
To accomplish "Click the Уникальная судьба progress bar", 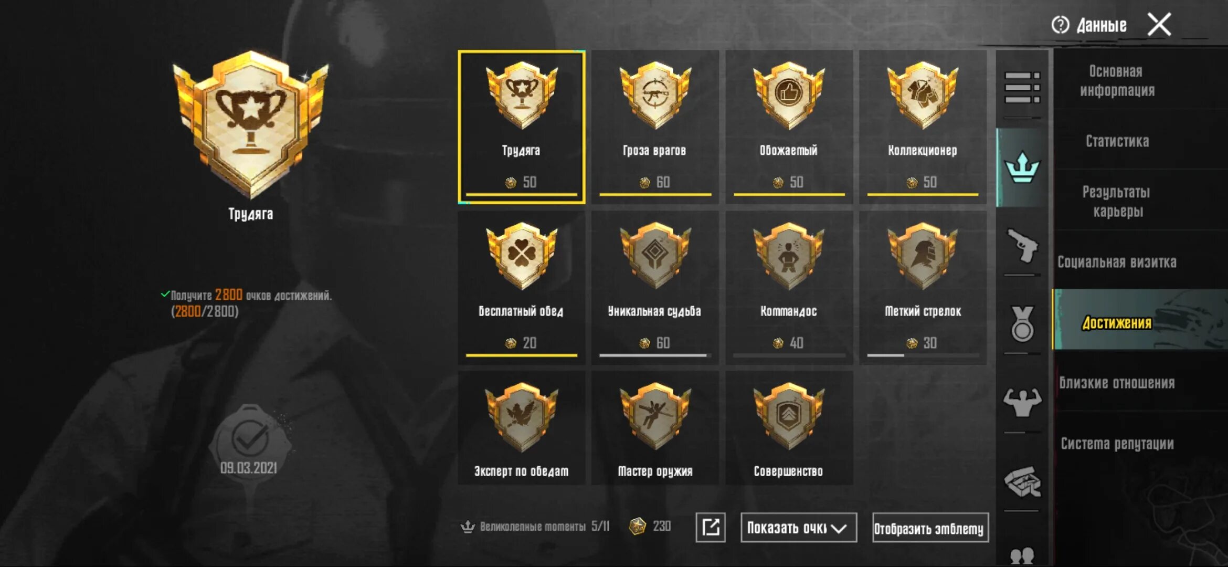I will point(655,355).
